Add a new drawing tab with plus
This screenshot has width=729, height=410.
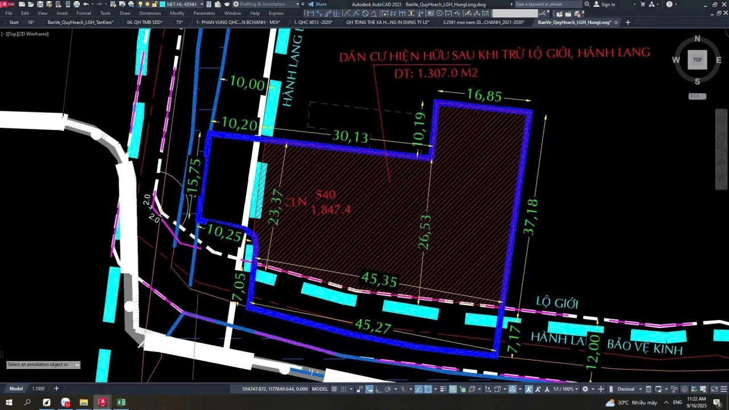(628, 22)
